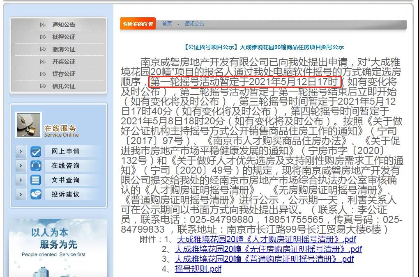Screen dimensions: 419x277
Task: Click the 网上申请 checklist icon
Action: coord(36,152)
